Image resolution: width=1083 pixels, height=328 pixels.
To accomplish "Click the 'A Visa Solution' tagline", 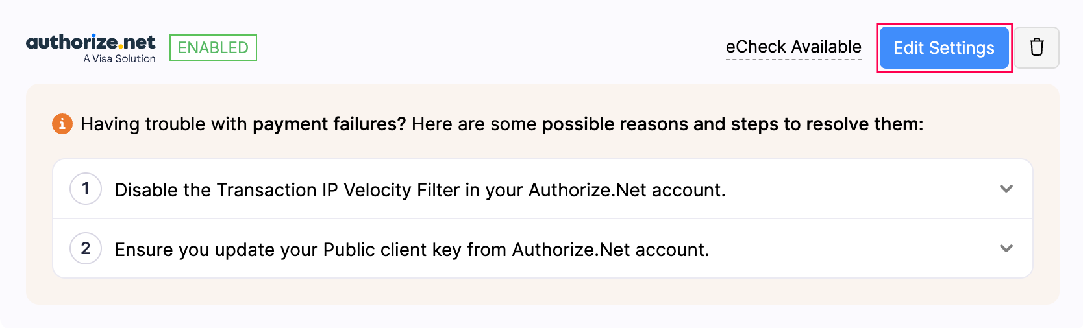I will point(119,59).
